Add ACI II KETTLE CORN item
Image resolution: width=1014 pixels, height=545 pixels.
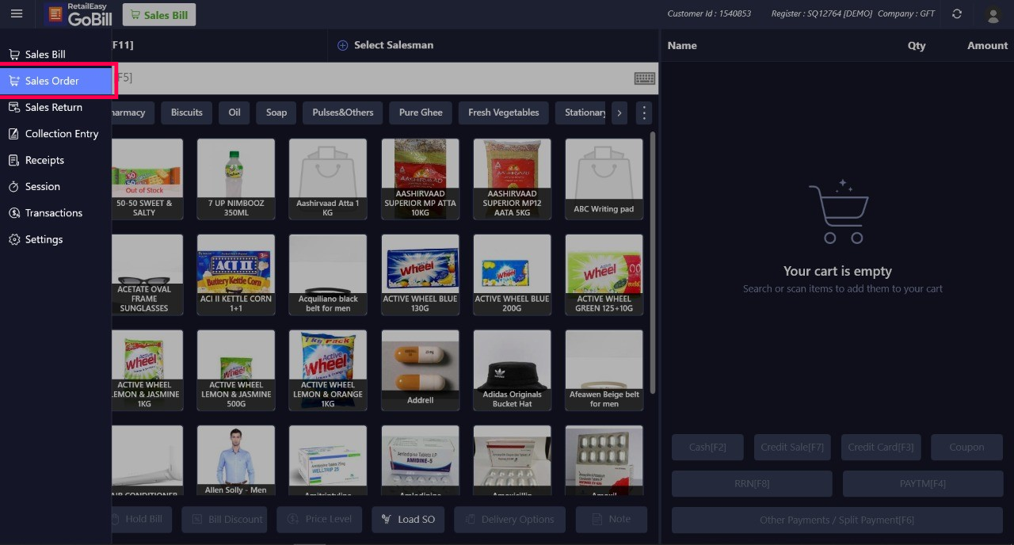pos(236,274)
